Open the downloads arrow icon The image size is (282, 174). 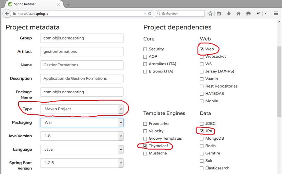228,13
